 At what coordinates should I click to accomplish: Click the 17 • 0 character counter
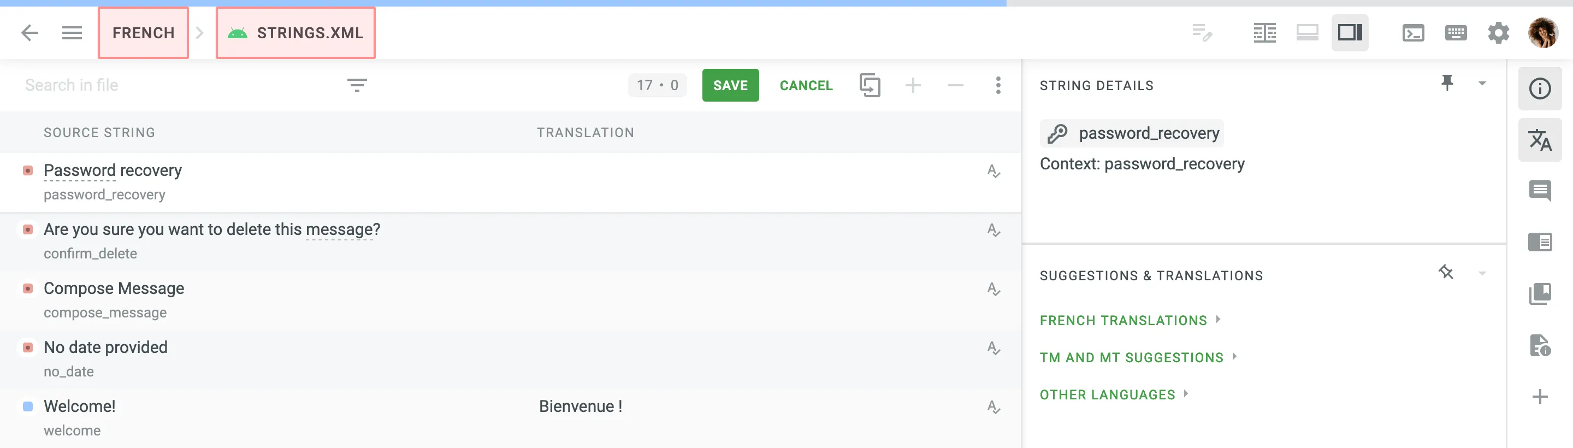point(658,85)
